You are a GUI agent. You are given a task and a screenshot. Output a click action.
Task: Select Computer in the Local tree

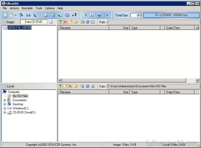[x=14, y=92]
